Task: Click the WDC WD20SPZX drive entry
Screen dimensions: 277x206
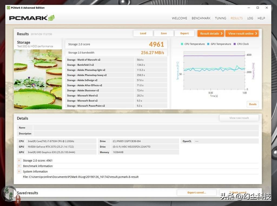Action: point(131,147)
